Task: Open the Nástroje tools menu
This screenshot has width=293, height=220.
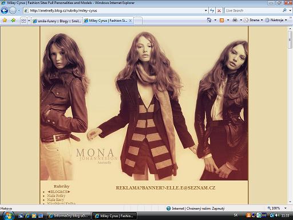Action: [x=276, y=20]
